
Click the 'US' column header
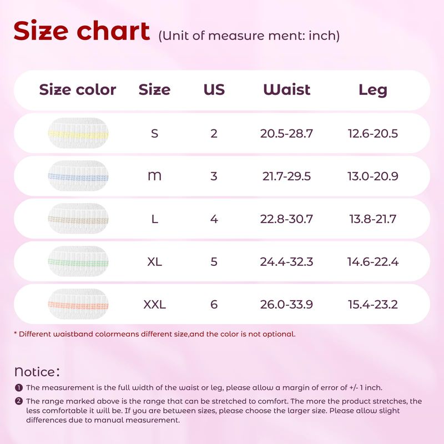pyautogui.click(x=214, y=90)
